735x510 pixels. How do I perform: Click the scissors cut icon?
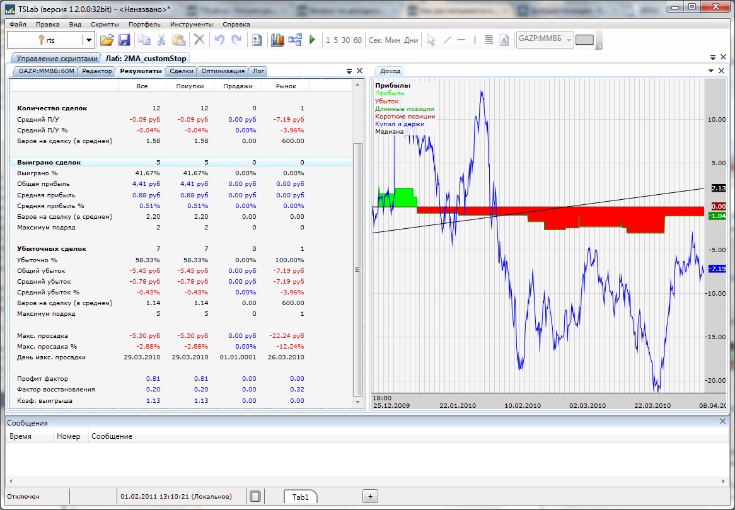tap(161, 40)
